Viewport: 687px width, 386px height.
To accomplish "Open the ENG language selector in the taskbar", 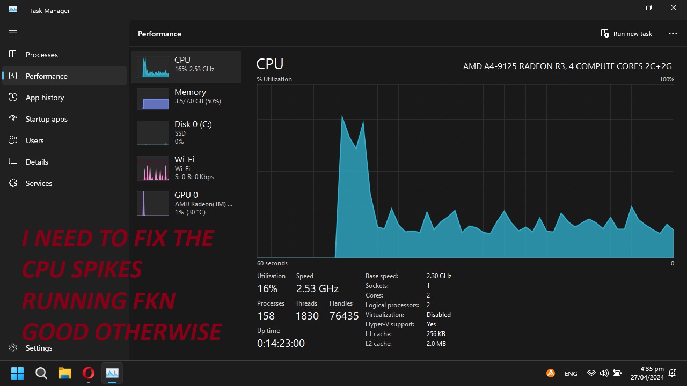I will point(571,373).
